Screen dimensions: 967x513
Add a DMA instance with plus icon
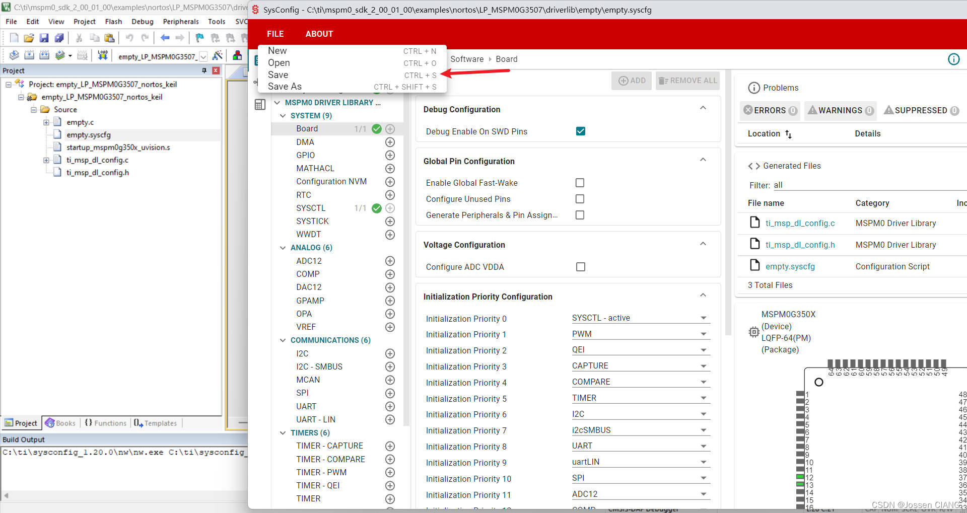point(390,142)
